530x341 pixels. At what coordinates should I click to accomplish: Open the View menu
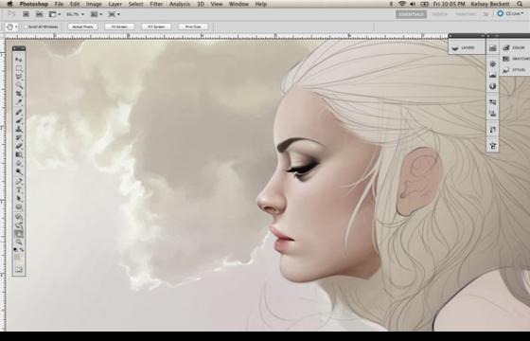217,4
